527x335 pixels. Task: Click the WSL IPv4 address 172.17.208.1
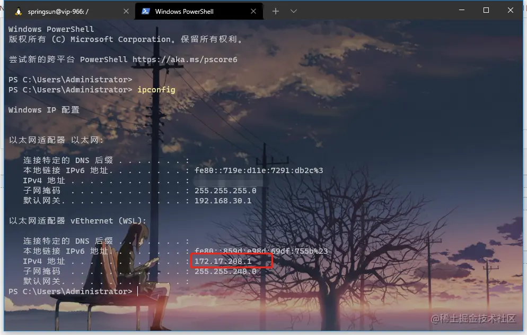[223, 261]
